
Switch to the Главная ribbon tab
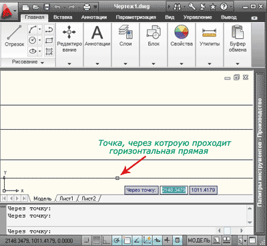click(35, 17)
